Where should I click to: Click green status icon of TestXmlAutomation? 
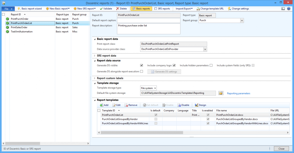[7, 31]
